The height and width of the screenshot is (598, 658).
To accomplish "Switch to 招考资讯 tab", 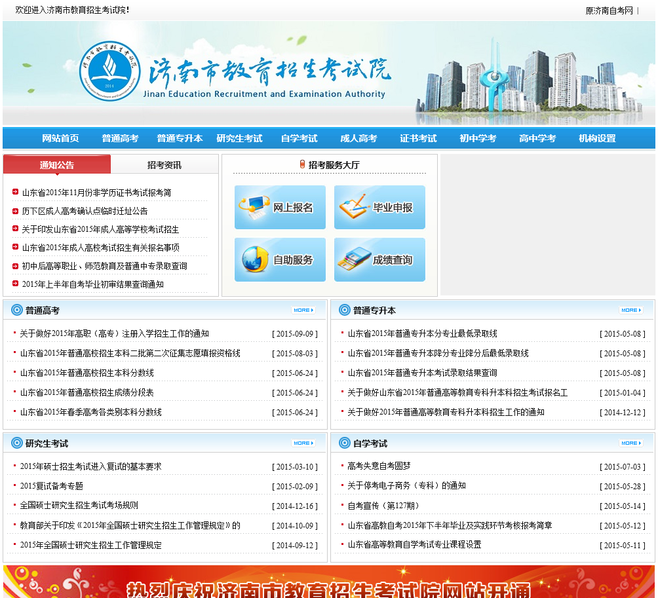I will point(164,164).
